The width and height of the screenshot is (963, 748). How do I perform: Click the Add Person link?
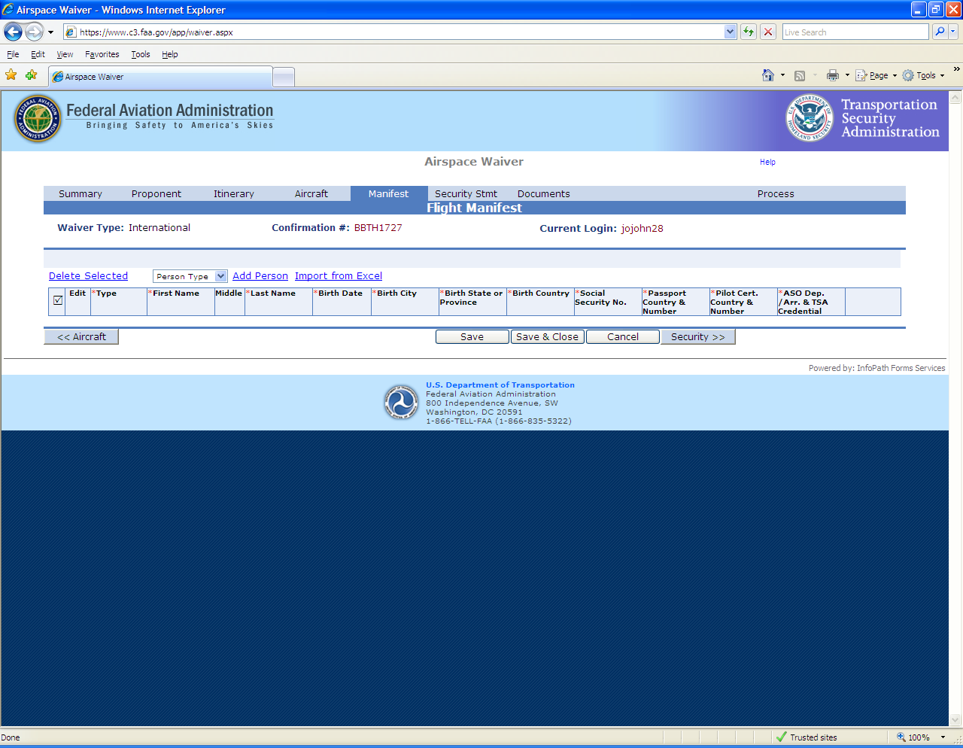(260, 276)
